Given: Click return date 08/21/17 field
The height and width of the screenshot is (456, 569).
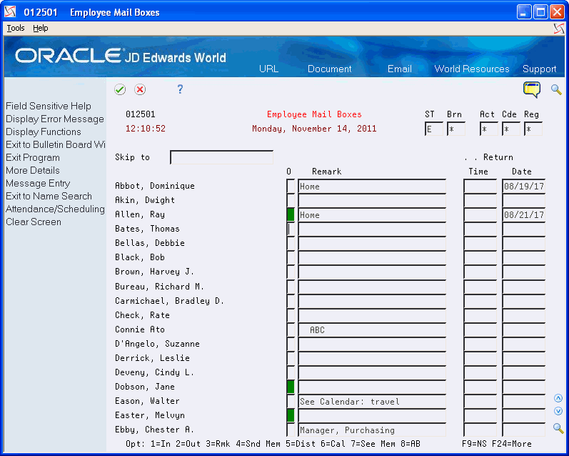Looking at the screenshot, I should (x=523, y=214).
